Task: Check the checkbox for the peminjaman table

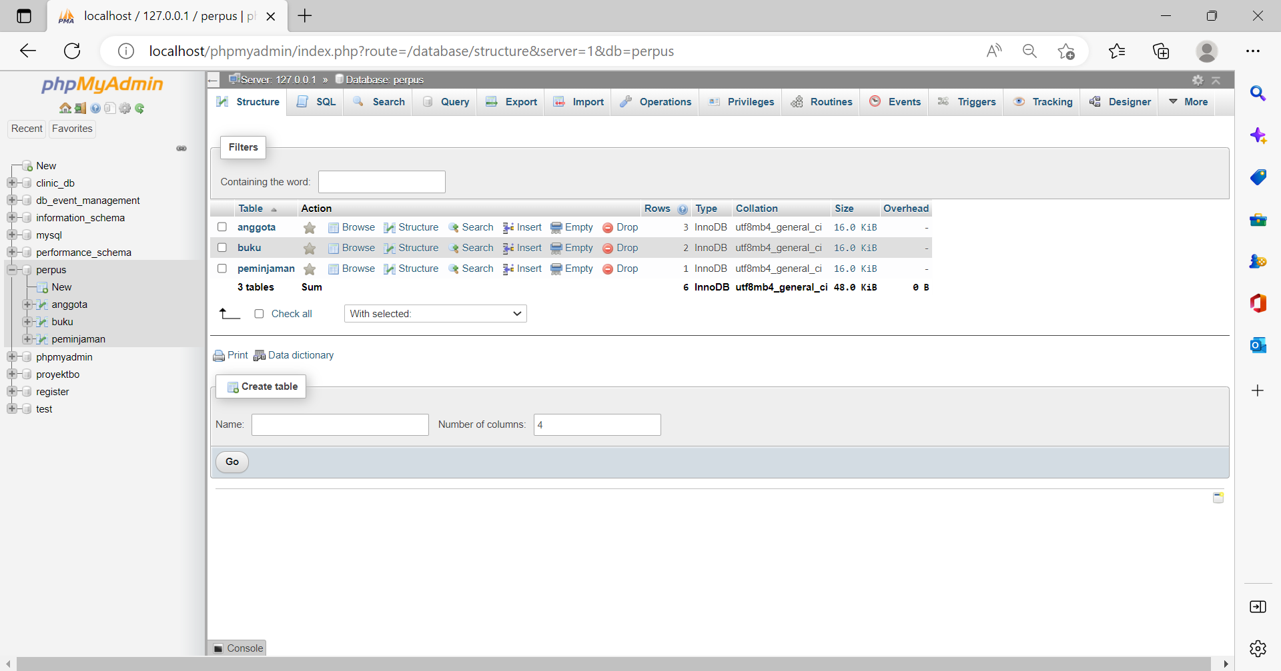Action: coord(222,269)
